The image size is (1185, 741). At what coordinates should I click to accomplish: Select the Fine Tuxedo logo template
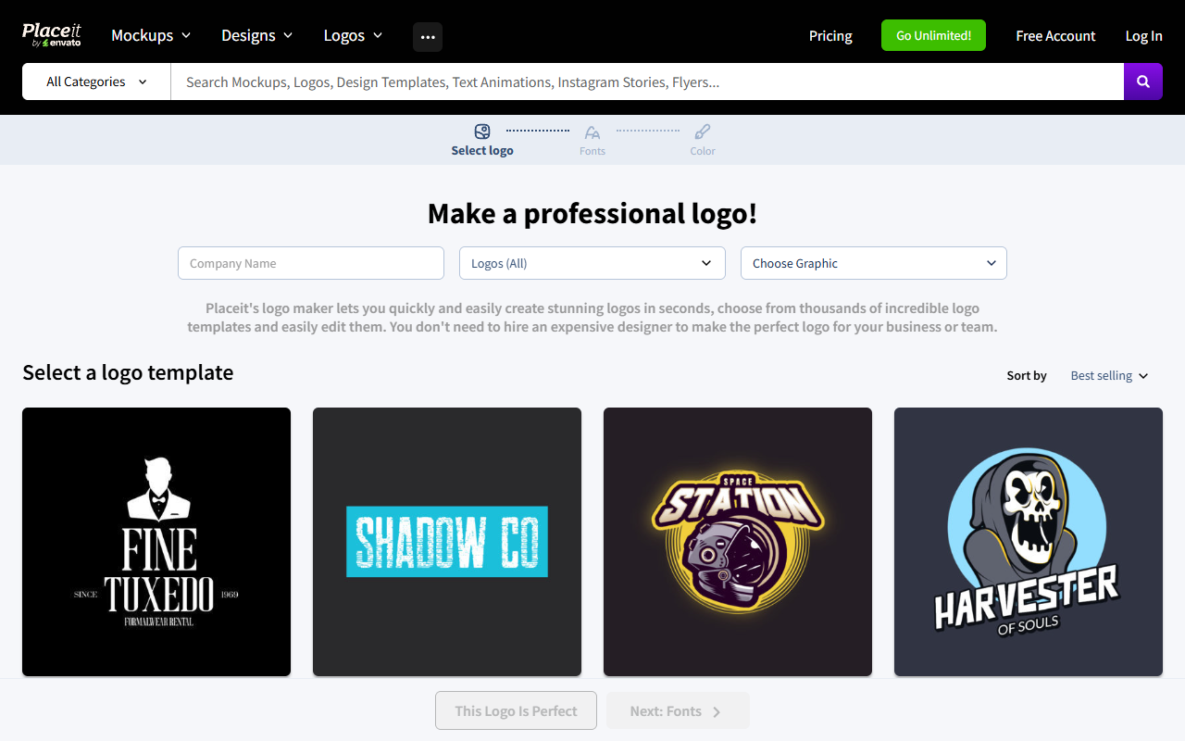(x=156, y=542)
